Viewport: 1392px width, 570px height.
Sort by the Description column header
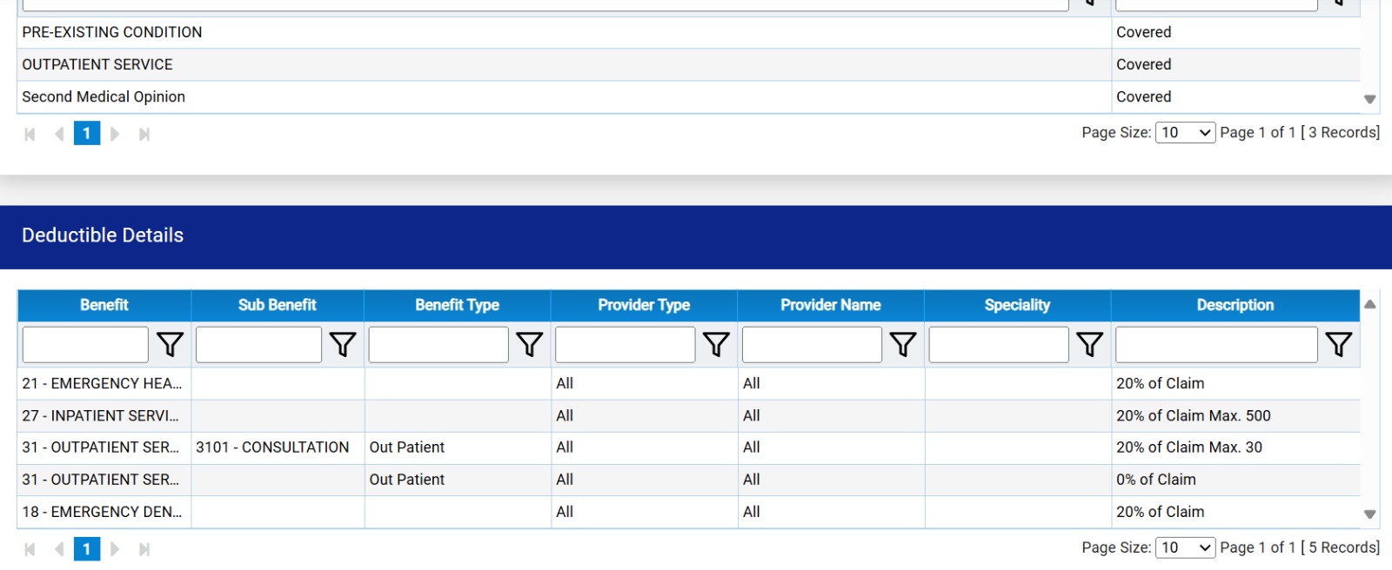click(x=1235, y=305)
